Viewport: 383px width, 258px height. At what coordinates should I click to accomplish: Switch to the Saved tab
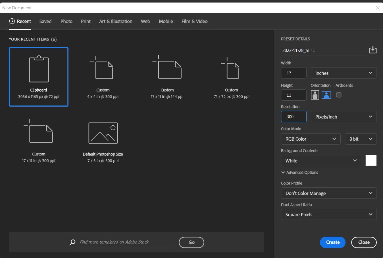pos(45,21)
